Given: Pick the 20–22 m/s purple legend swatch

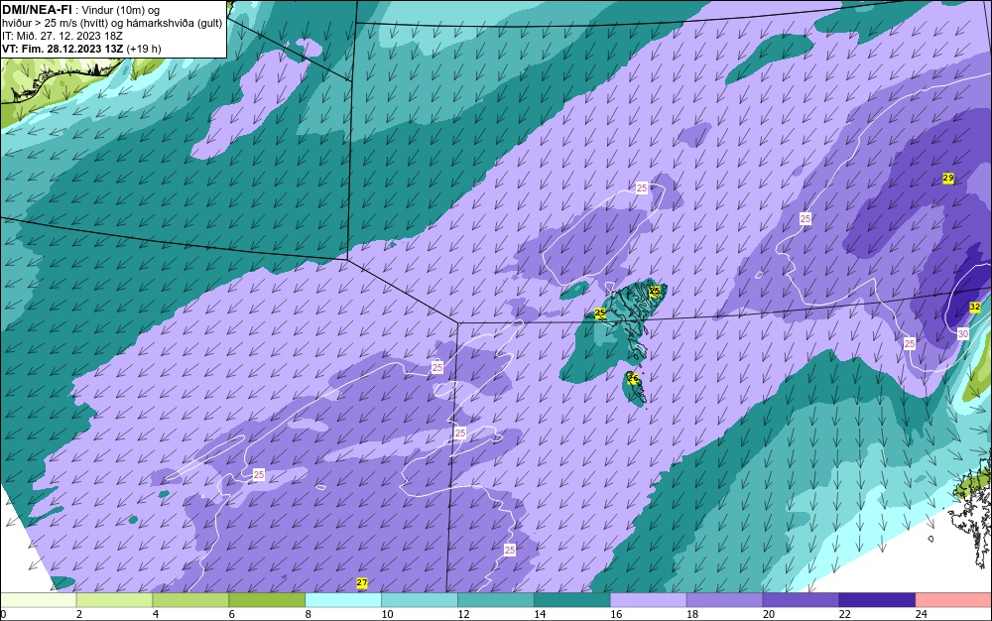Looking at the screenshot, I should pos(801,600).
